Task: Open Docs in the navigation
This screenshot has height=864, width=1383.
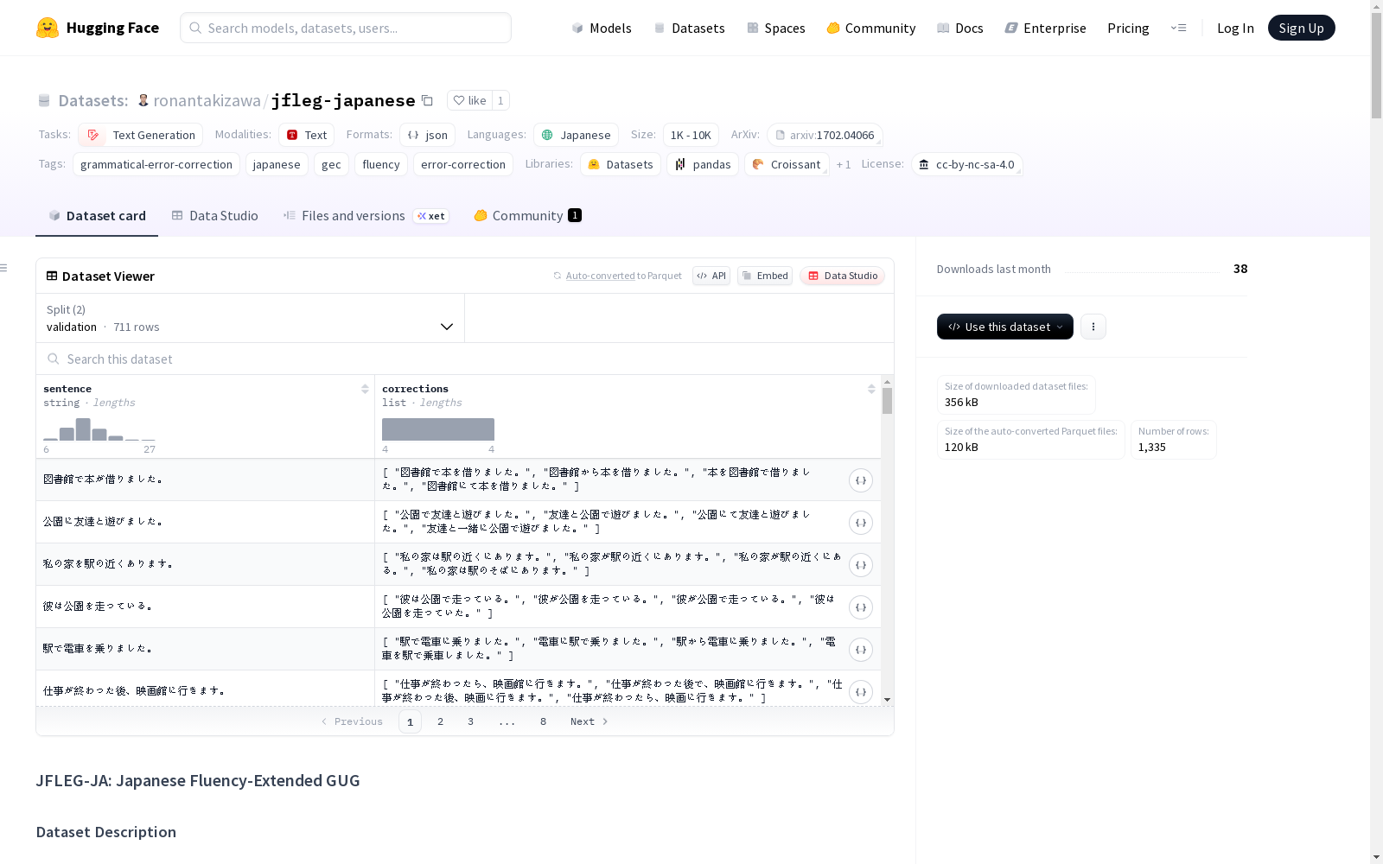Action: click(x=959, y=28)
